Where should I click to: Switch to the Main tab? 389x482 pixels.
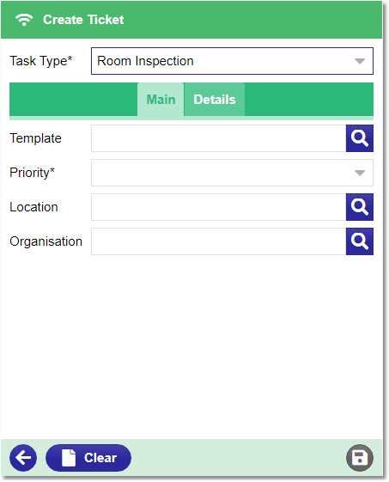tap(161, 100)
